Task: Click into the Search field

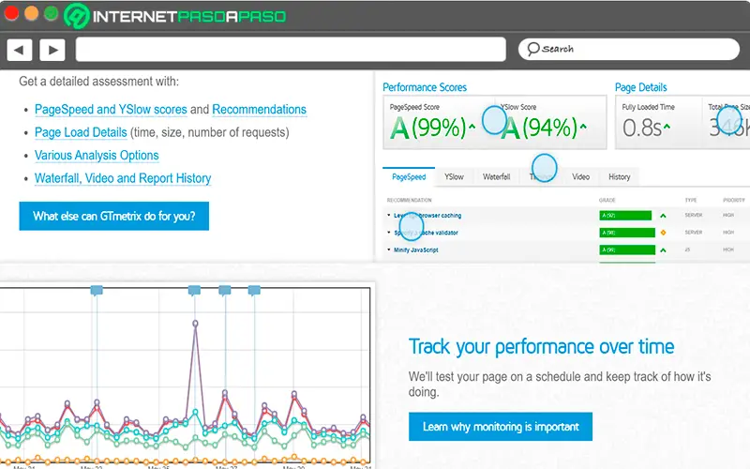Action: (629, 49)
